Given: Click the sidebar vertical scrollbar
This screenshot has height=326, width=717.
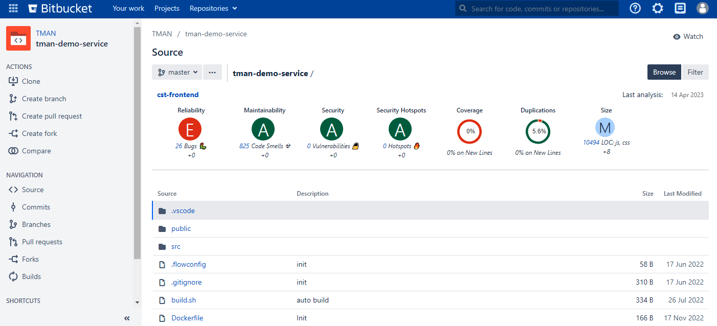Looking at the screenshot, I should [x=137, y=143].
